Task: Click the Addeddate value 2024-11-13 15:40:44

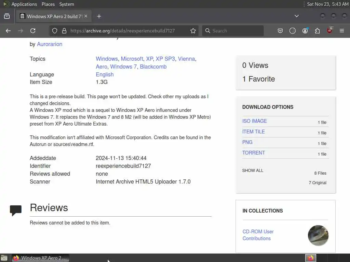Action: 121,158
